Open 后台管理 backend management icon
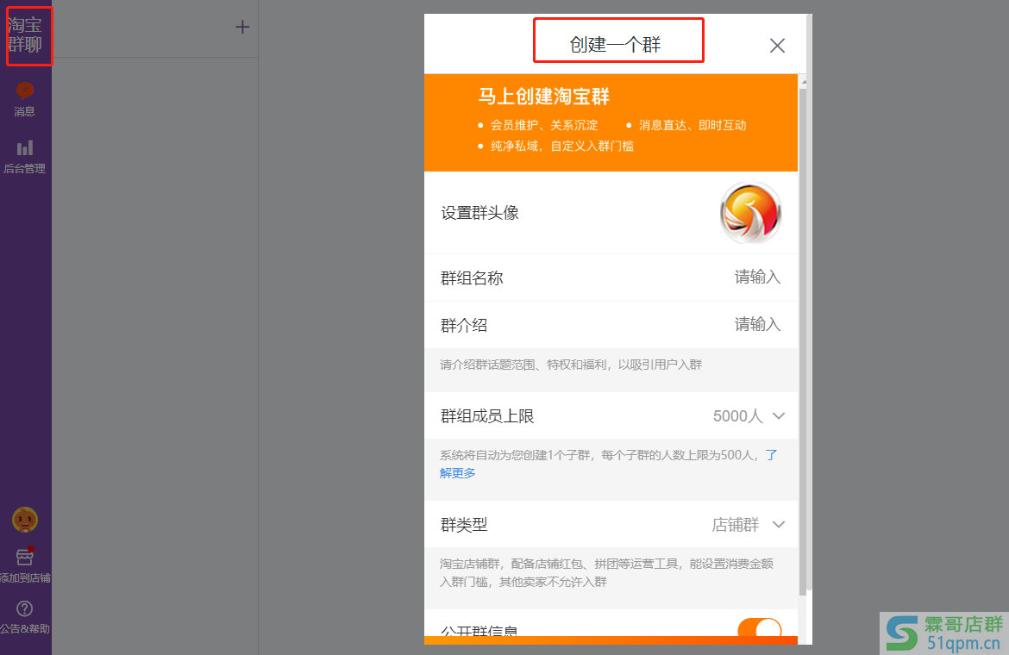This screenshot has height=655, width=1009. click(25, 148)
